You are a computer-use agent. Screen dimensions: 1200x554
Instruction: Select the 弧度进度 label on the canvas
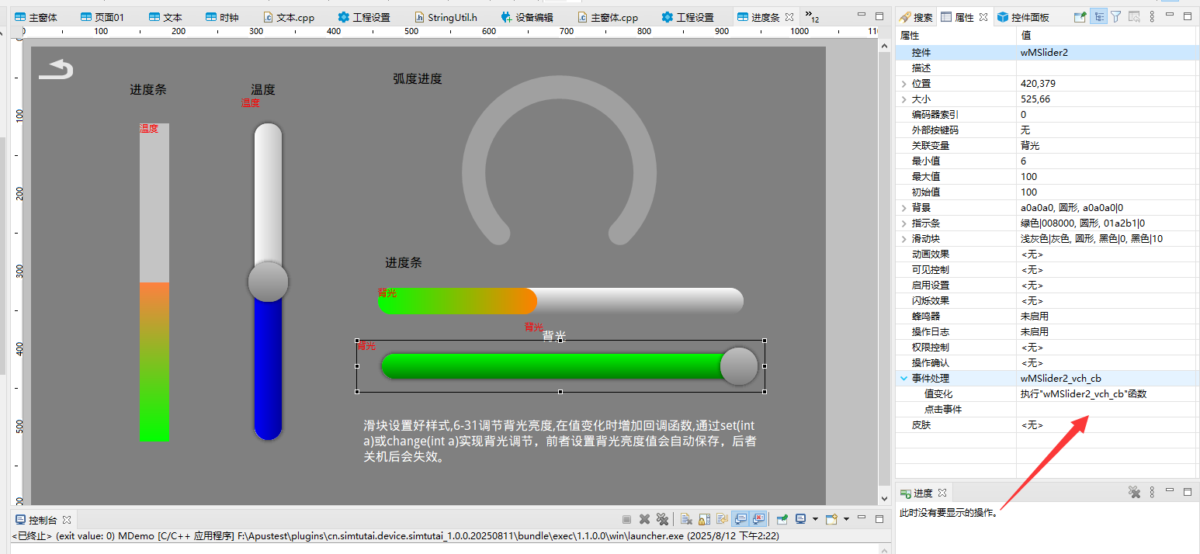point(418,79)
